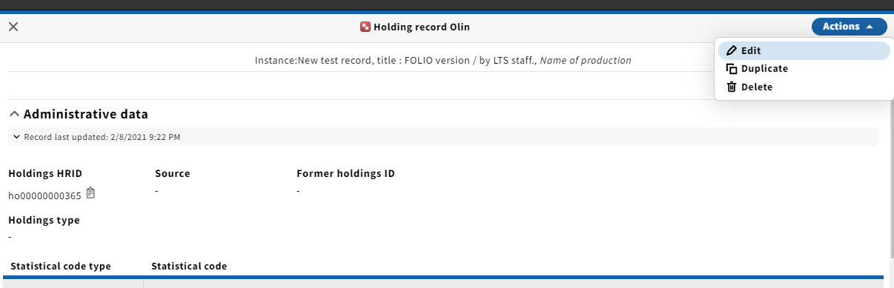Click the duplicate pages icon in Actions menu
Screen dimensions: 894x288
pos(732,69)
